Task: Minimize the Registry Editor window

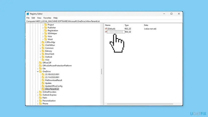Action: (x=164, y=14)
